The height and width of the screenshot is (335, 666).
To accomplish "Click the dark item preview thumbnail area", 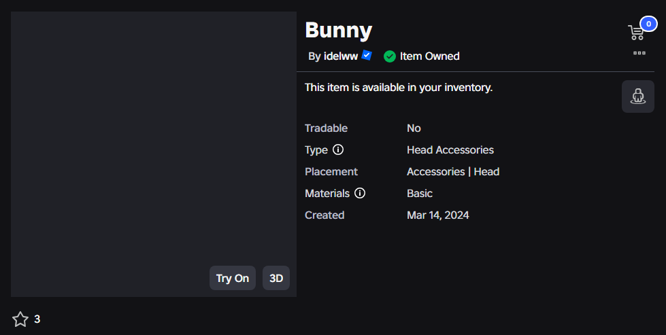I will click(153, 154).
